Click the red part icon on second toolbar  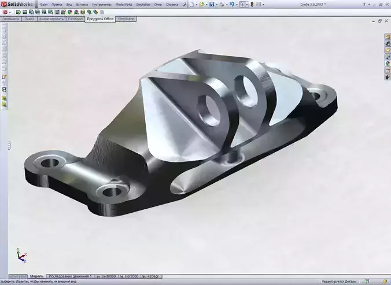pos(5,12)
